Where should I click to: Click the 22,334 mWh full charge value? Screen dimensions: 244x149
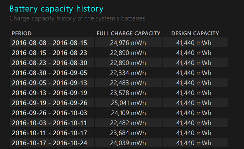tap(128, 73)
